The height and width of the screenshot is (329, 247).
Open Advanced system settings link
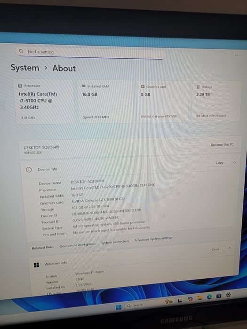pyautogui.click(x=153, y=239)
